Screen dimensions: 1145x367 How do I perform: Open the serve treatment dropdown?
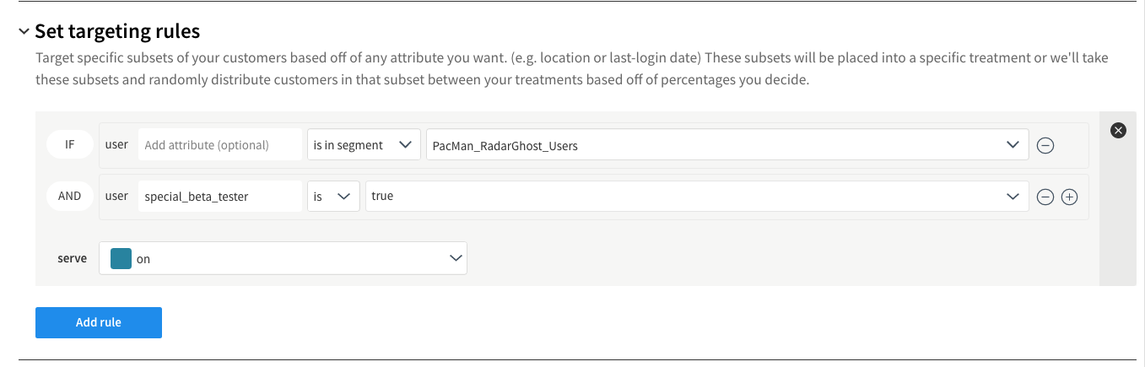pos(283,258)
